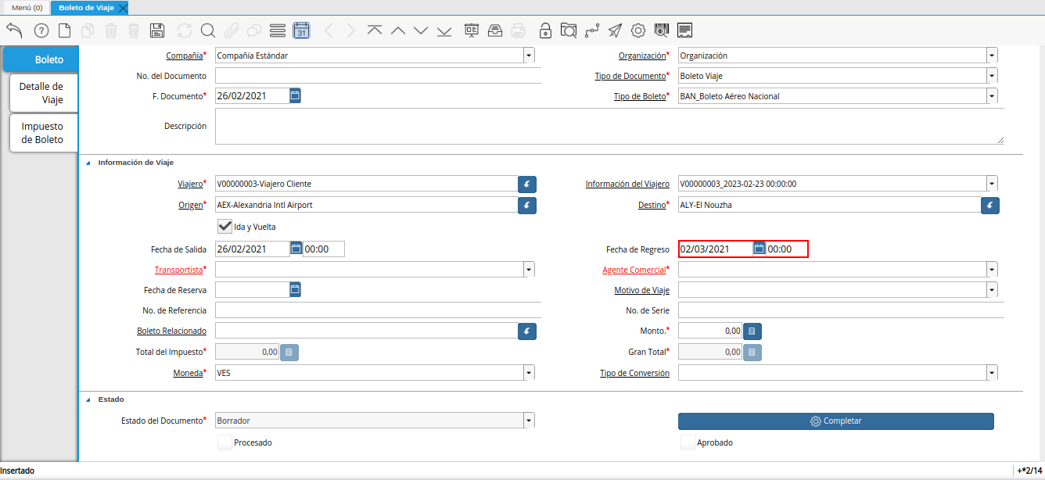This screenshot has width=1045, height=480.
Task: Switch to Impuesto de Boleto tab
Action: tap(43, 133)
